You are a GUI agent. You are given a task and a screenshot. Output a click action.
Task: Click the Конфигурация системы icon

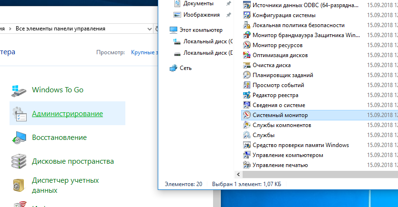pos(247,15)
